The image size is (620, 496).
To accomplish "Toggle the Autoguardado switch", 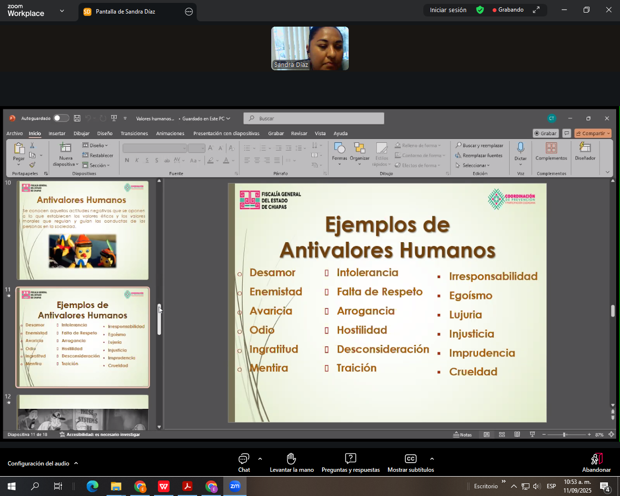I will [61, 118].
